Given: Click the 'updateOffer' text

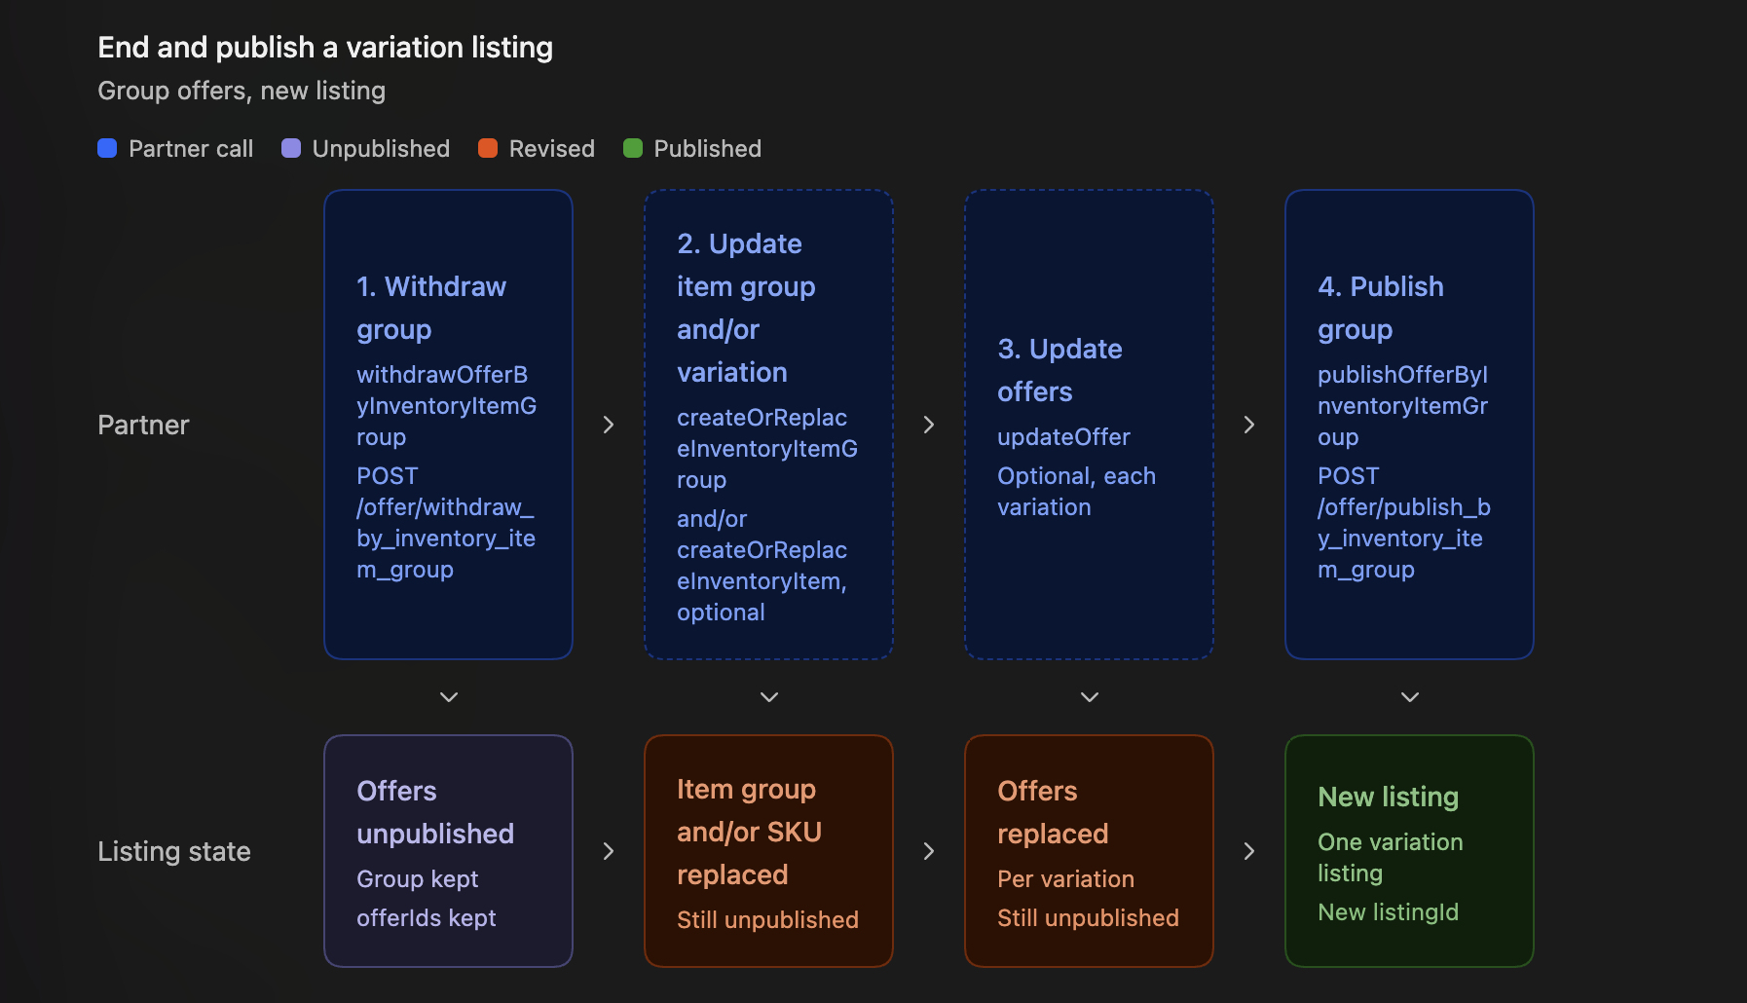Looking at the screenshot, I should pyautogui.click(x=1063, y=437).
